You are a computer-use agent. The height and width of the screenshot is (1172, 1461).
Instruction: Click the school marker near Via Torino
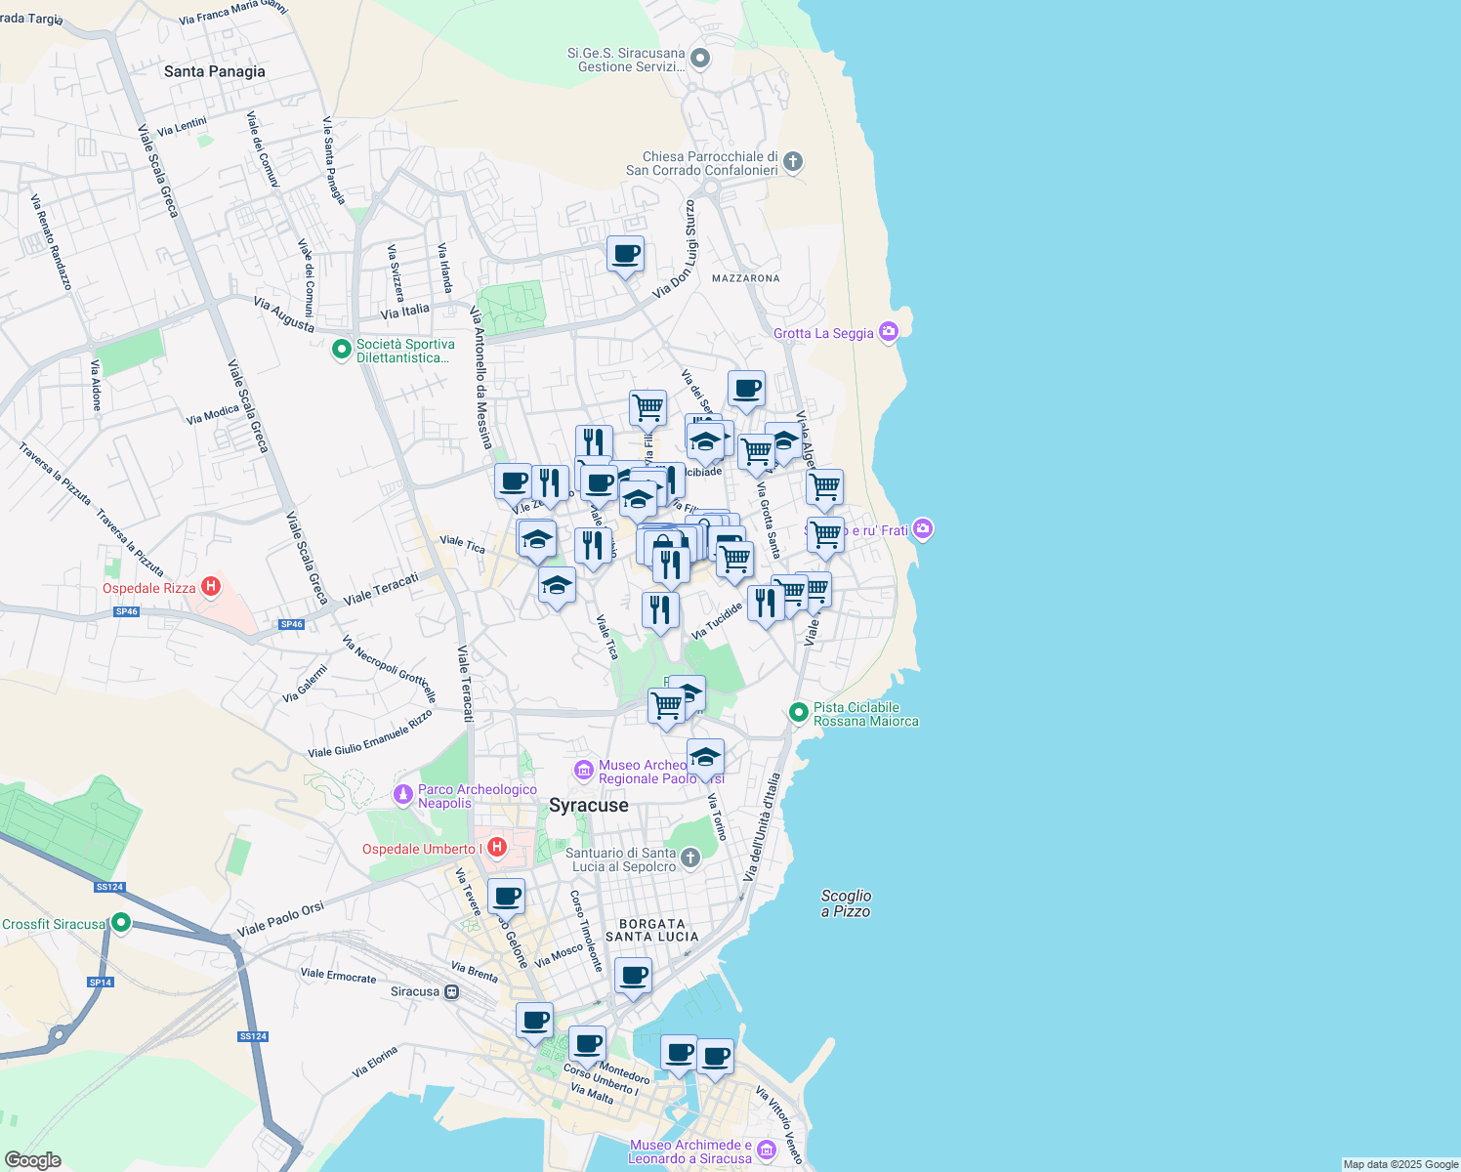point(705,760)
